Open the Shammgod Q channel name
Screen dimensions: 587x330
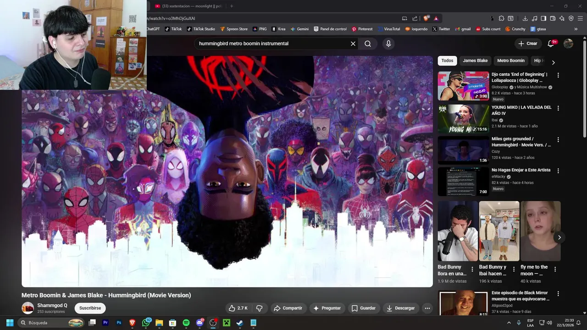tap(52, 305)
